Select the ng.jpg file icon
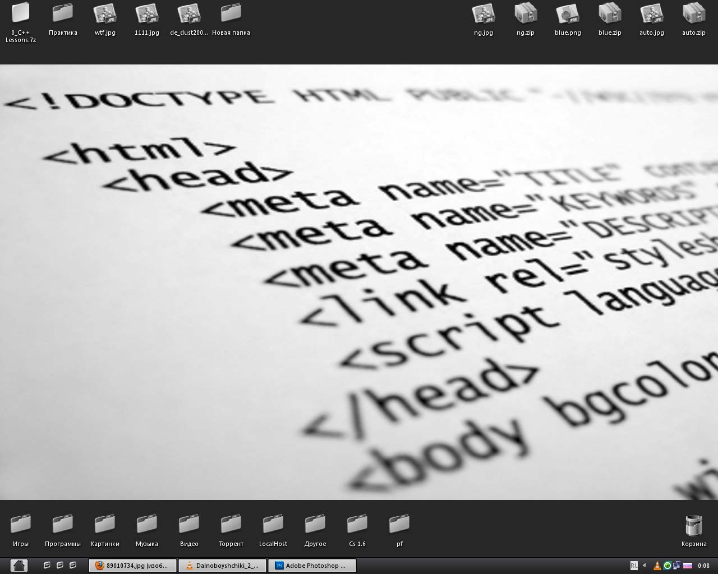 484,13
